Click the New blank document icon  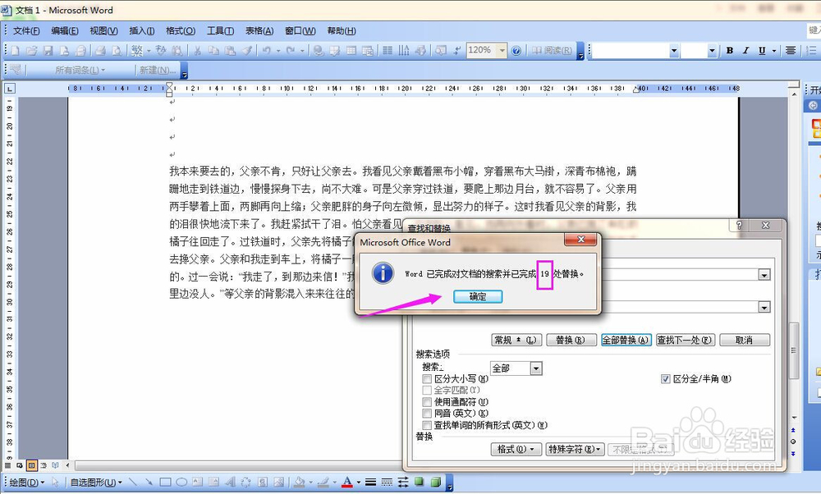point(15,51)
